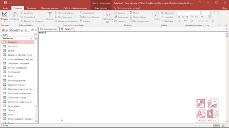Screen dimensions: 229x128
Task: Click the Найти magnifier icon
Action: tap(157, 14)
